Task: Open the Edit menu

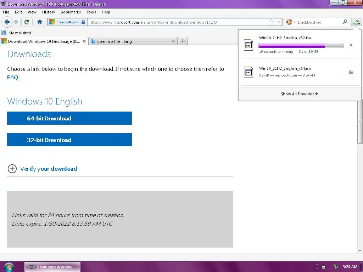Action: [18, 12]
